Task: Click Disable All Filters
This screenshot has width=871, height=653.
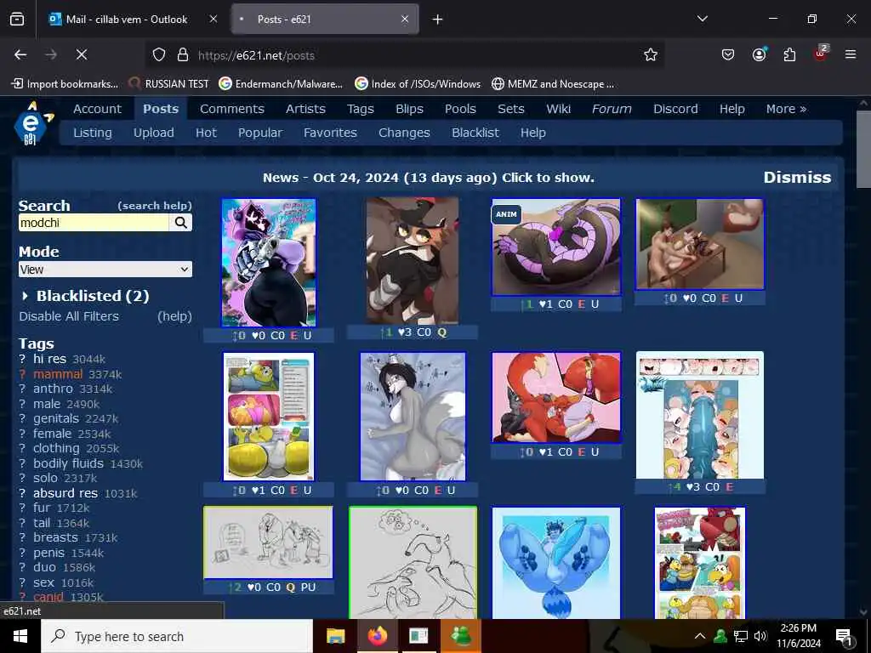Action: (x=69, y=316)
